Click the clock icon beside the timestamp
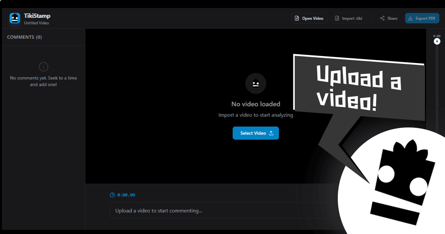Screen dimensions: 445x234 click(x=112, y=195)
